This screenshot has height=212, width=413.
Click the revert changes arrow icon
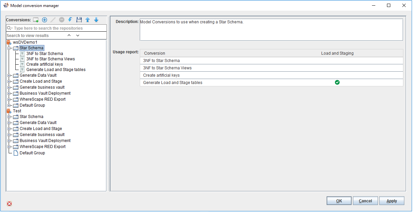(x=70, y=20)
